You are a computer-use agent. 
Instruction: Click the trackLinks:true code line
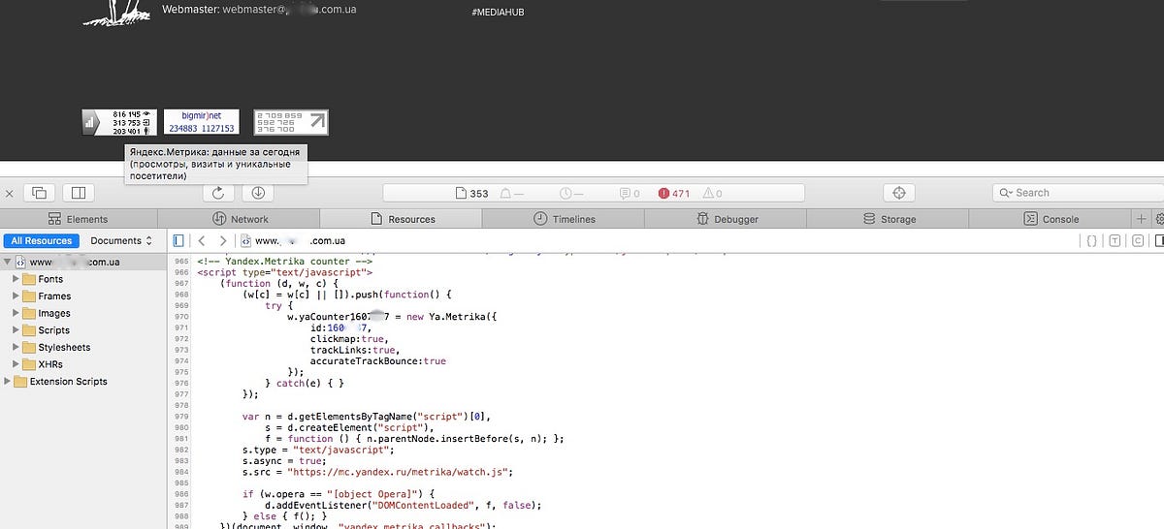point(353,350)
